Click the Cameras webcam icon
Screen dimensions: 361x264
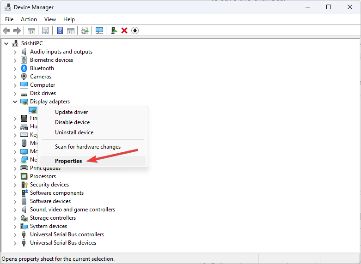coord(24,77)
